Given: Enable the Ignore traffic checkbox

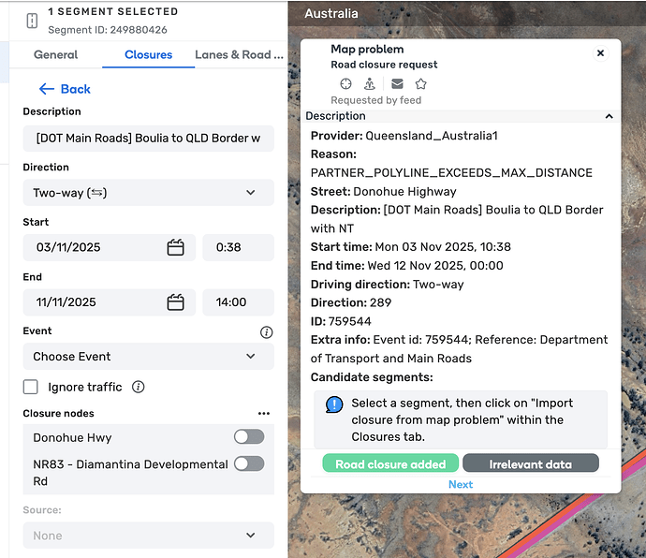Looking at the screenshot, I should pyautogui.click(x=31, y=387).
